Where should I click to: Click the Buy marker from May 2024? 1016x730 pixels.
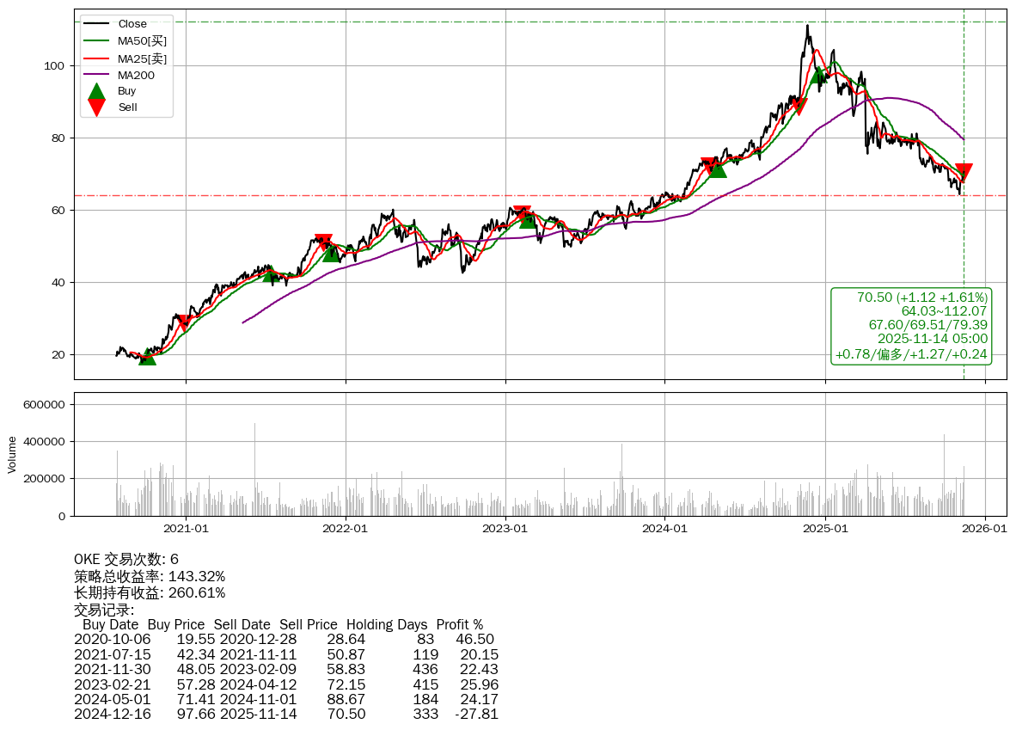[718, 169]
